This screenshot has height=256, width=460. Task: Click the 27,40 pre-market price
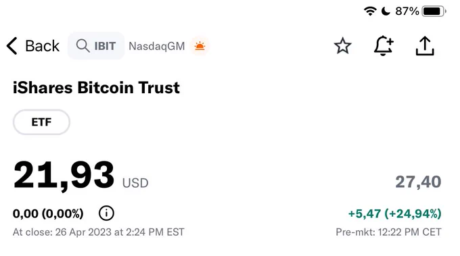418,182
